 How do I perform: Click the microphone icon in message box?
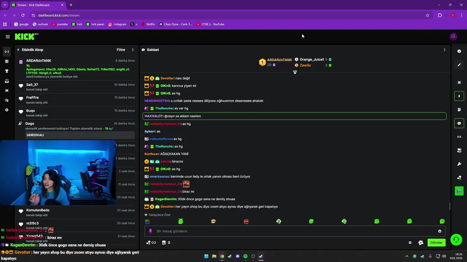(150, 231)
